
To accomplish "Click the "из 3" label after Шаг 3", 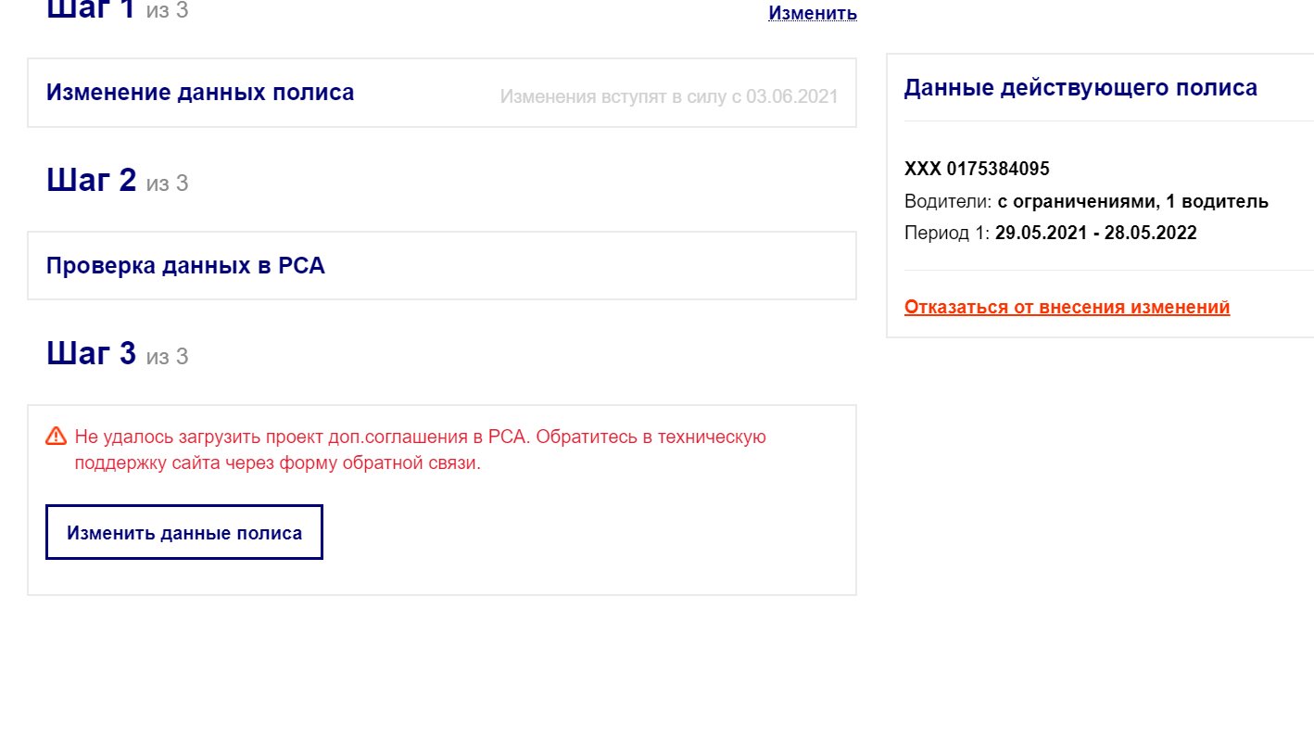I will coord(167,356).
